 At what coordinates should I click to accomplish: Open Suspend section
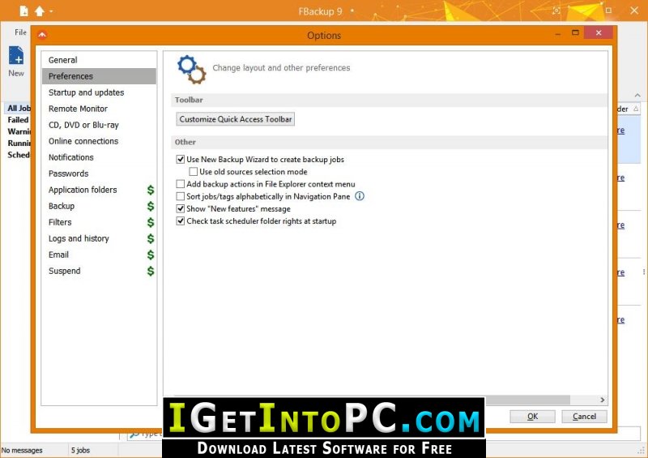[99, 271]
